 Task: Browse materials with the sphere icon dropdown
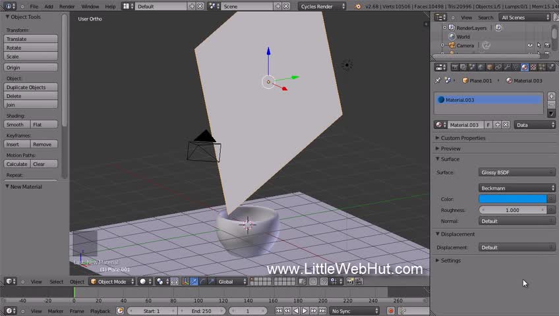440,125
